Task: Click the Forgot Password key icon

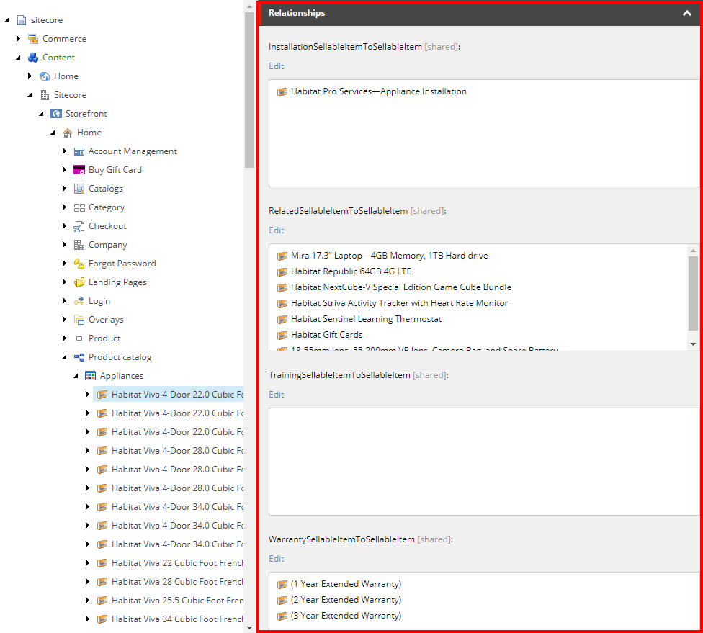Action: (79, 264)
